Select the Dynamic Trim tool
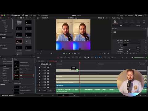148x111 pixels. click(65, 58)
